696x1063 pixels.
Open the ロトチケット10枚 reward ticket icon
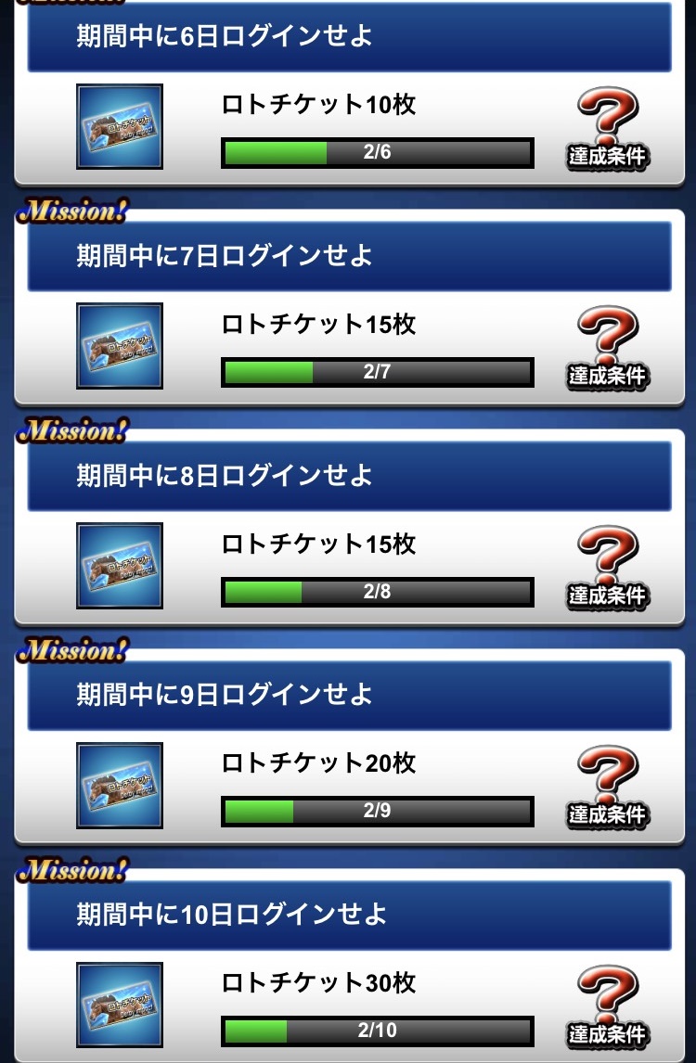click(120, 127)
